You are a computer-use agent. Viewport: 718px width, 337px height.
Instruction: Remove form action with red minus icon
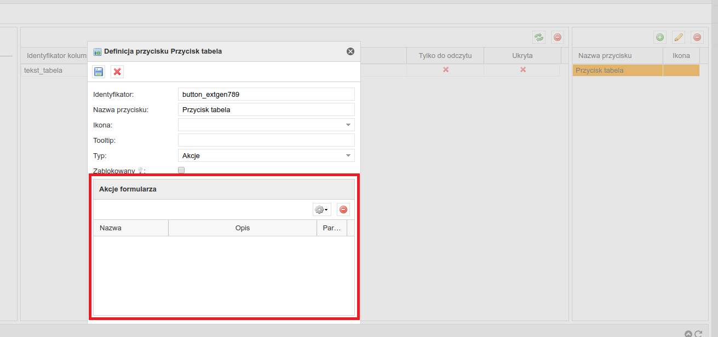343,210
